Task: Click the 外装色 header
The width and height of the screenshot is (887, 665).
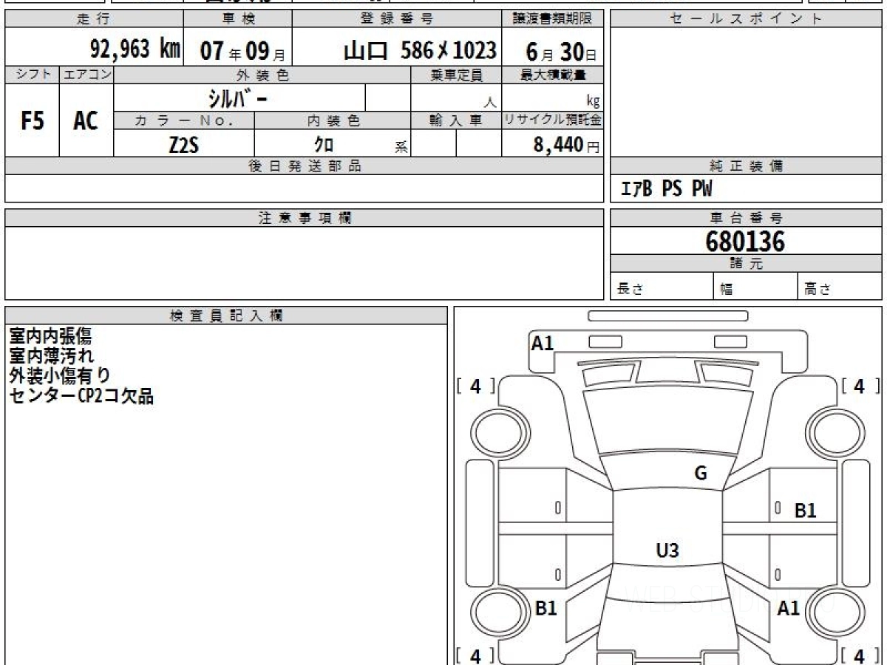Action: tap(262, 75)
